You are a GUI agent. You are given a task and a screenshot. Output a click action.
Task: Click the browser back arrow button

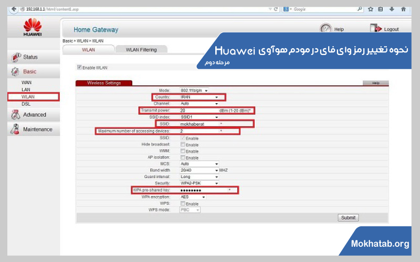pos(6,9)
